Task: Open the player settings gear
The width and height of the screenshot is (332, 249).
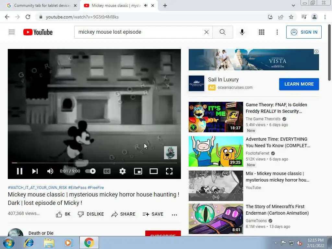Action: pos(123,171)
